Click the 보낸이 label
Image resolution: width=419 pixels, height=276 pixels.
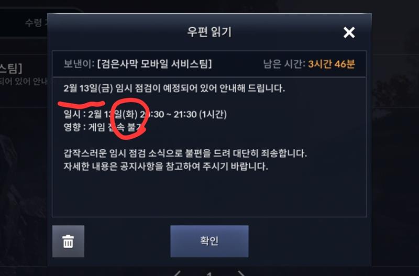79,64
